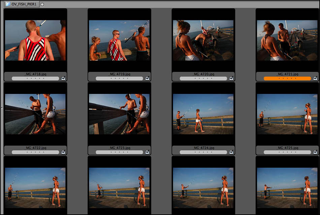Viewport: 320px width, 215px height.
Task: Untag _MG_4724.jpg via its checkbox
Action: coord(231,152)
